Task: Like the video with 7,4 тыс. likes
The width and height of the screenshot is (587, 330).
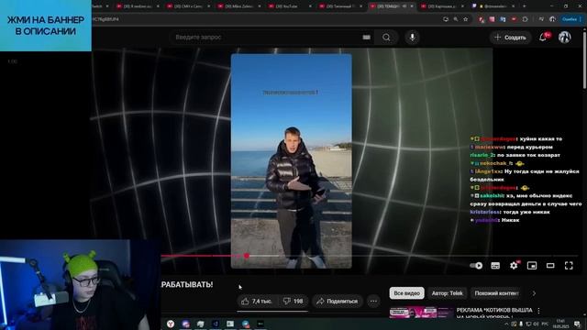Action: 257,302
